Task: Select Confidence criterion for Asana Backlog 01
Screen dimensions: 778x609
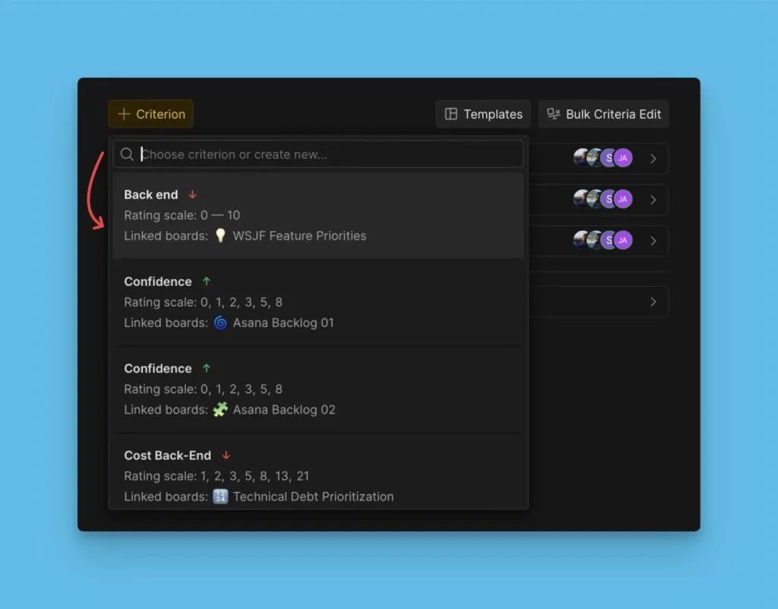Action: click(x=318, y=302)
